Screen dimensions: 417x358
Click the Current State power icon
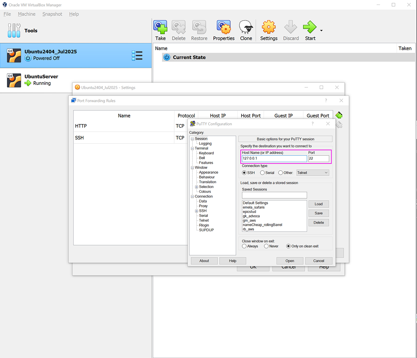167,57
